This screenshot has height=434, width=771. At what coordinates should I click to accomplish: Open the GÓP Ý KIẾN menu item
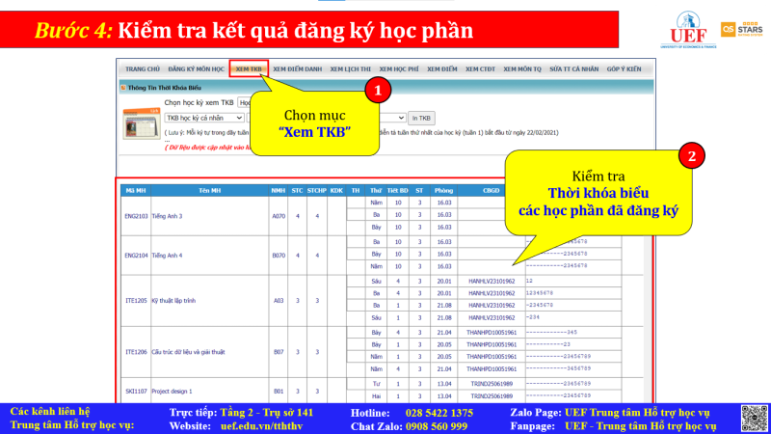pyautogui.click(x=624, y=69)
